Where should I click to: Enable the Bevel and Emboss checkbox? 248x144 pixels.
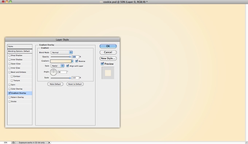[9, 72]
